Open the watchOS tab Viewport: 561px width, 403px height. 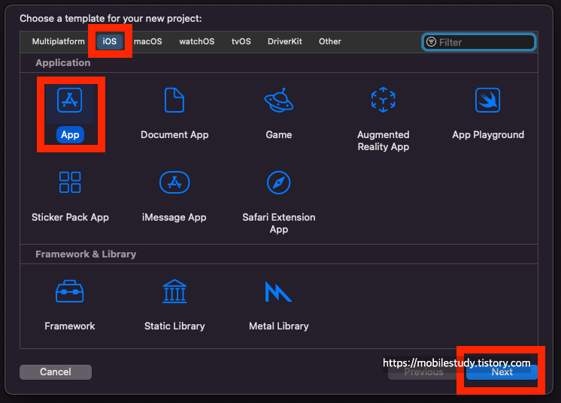(197, 41)
